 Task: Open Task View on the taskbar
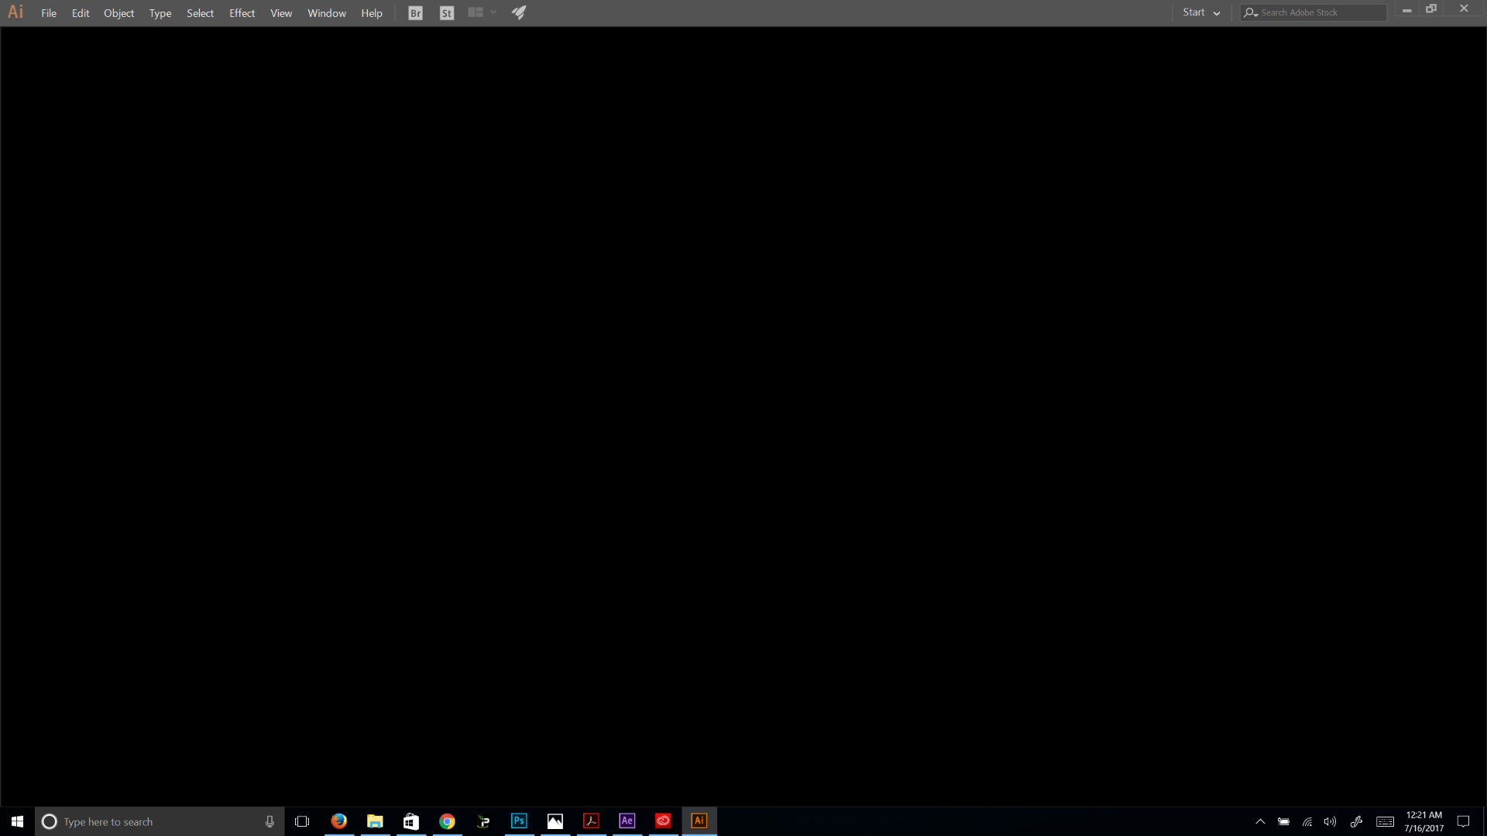pyautogui.click(x=302, y=821)
